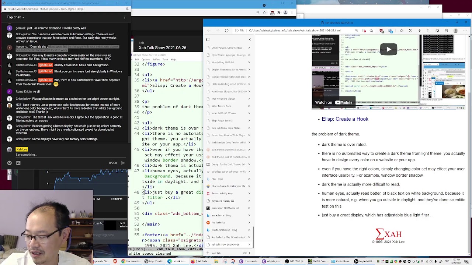This screenshot has width=472, height=265.
Task: Open the Control Panel taskbar item
Action: tap(341, 261)
